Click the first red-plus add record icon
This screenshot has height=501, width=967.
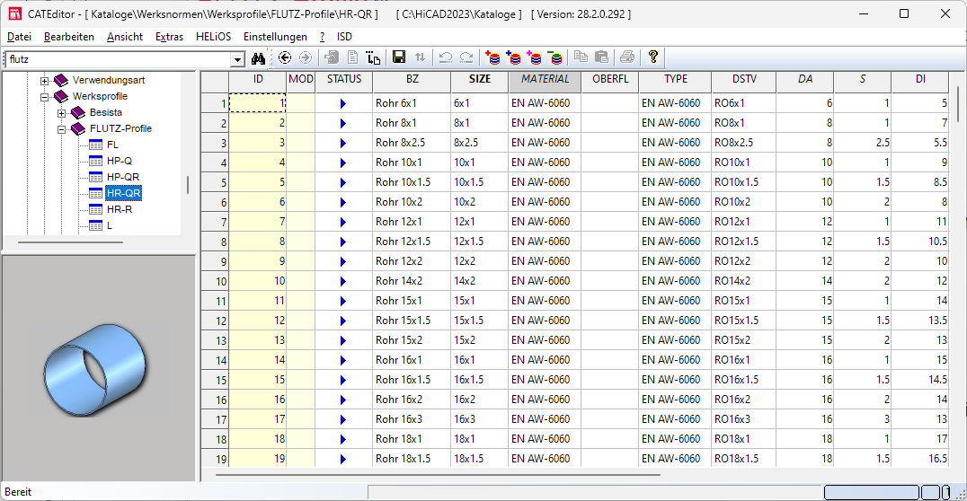(x=492, y=57)
